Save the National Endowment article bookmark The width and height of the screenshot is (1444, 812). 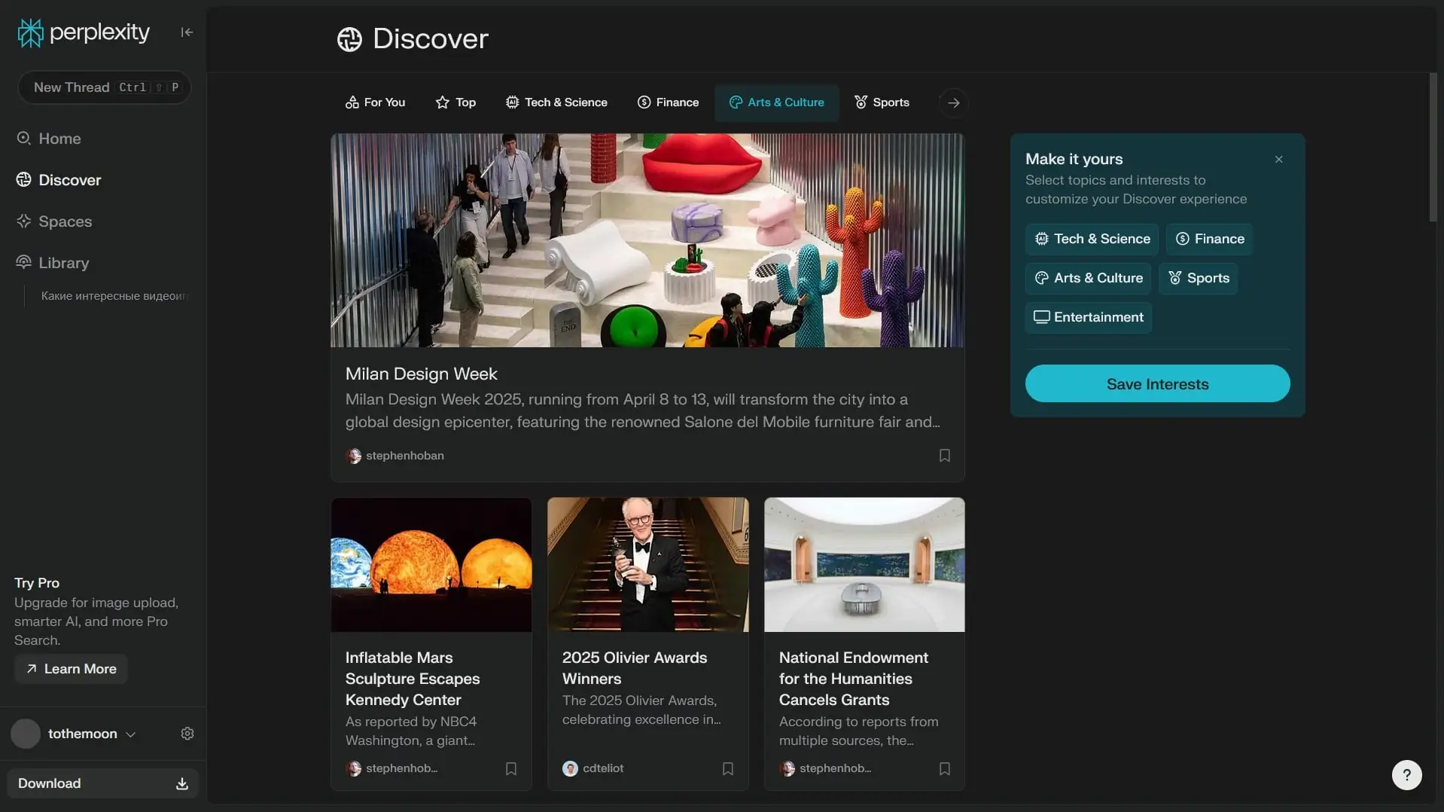click(x=944, y=768)
